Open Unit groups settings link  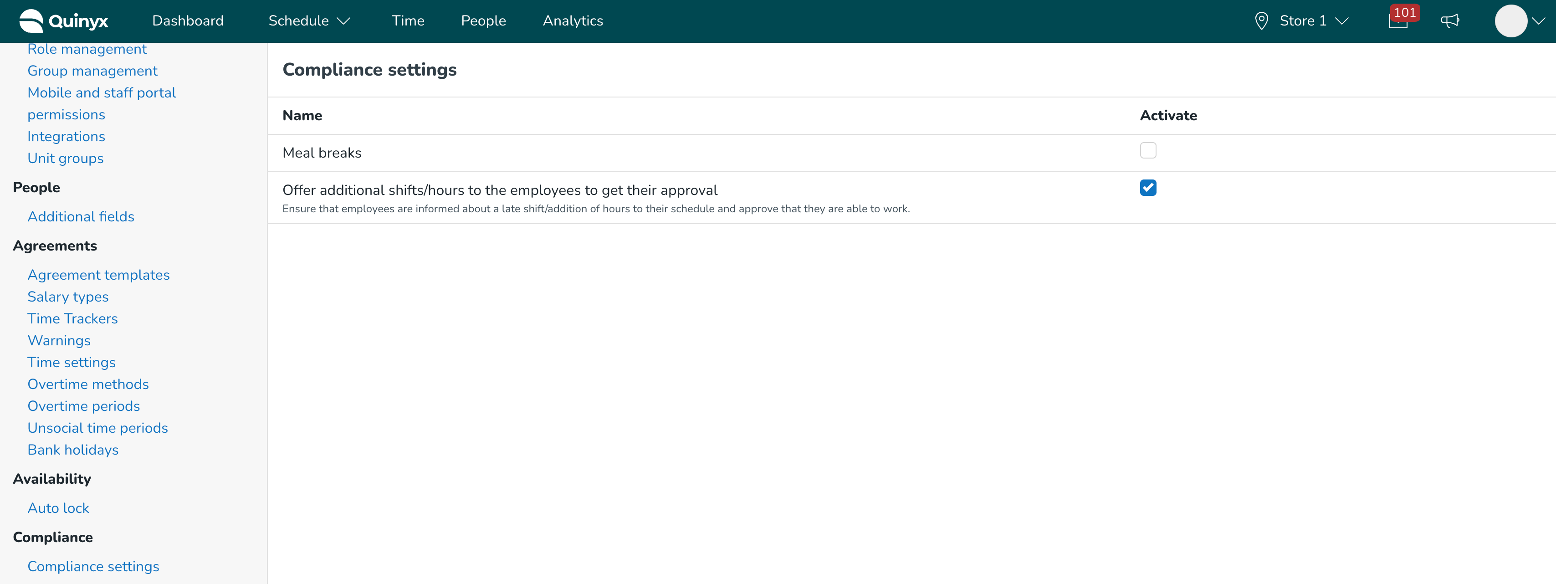[x=66, y=158]
